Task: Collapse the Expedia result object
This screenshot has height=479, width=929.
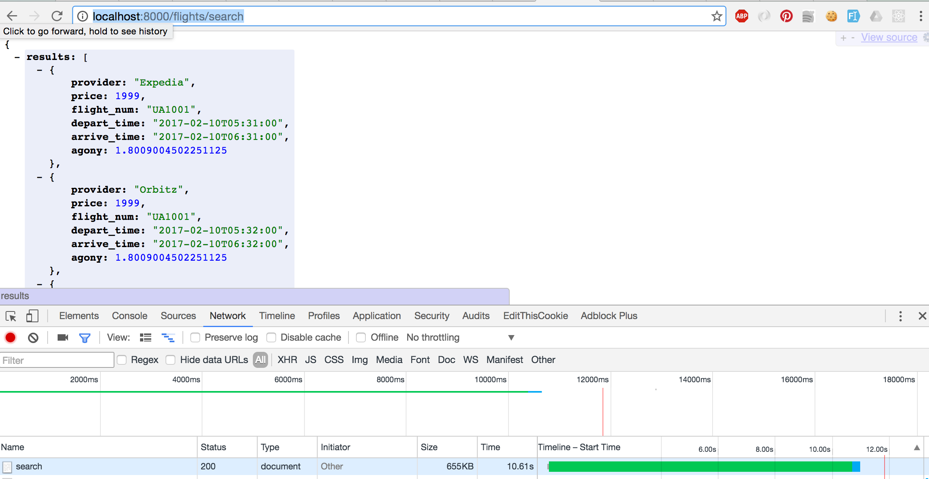Action: (x=39, y=70)
